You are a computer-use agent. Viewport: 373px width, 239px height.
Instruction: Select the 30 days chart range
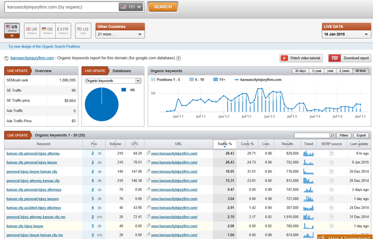pyautogui.click(x=300, y=71)
